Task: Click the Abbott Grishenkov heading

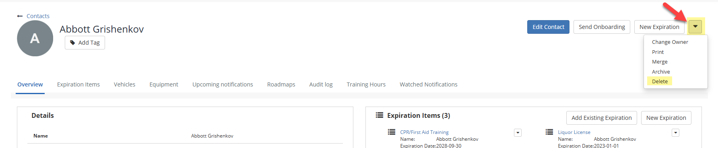Action: (x=101, y=29)
